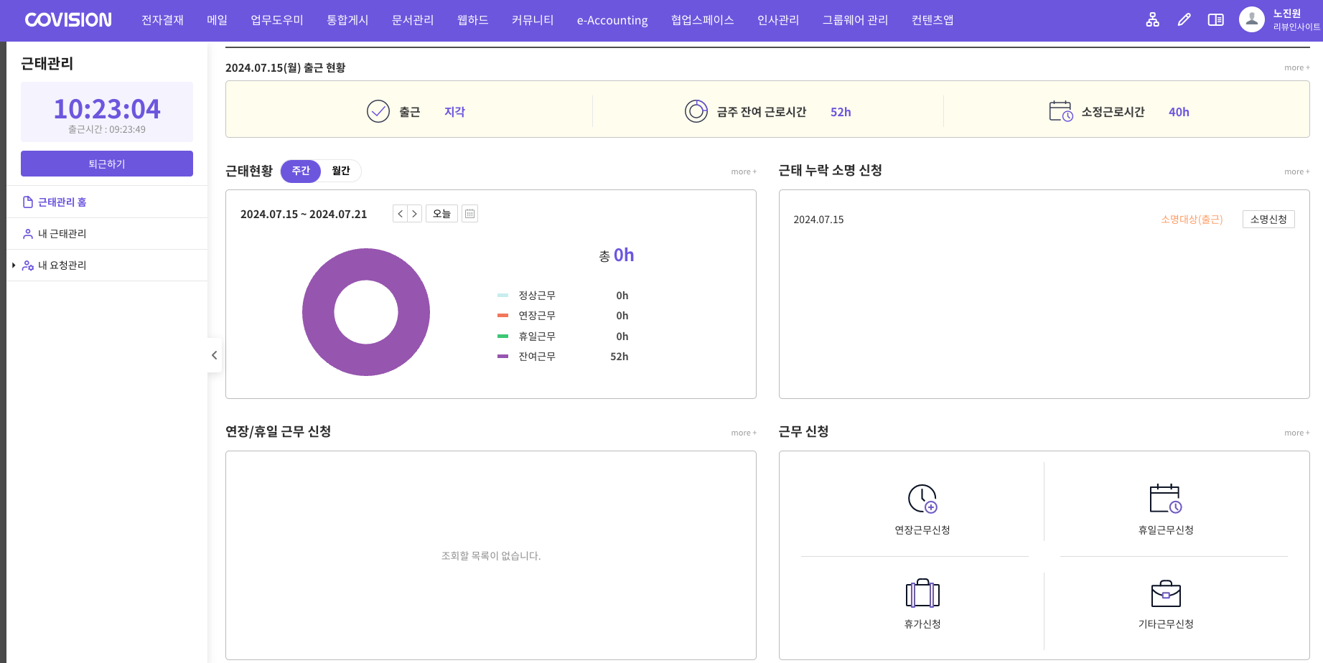Click the organization chart icon in header
Screen dimensions: 1323x663
1152,20
